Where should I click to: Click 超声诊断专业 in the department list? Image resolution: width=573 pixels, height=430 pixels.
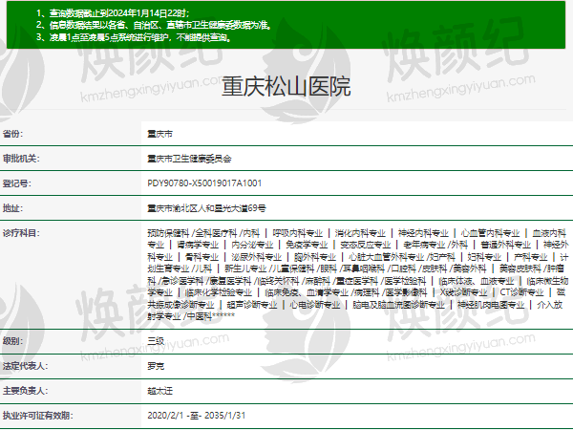(252, 305)
